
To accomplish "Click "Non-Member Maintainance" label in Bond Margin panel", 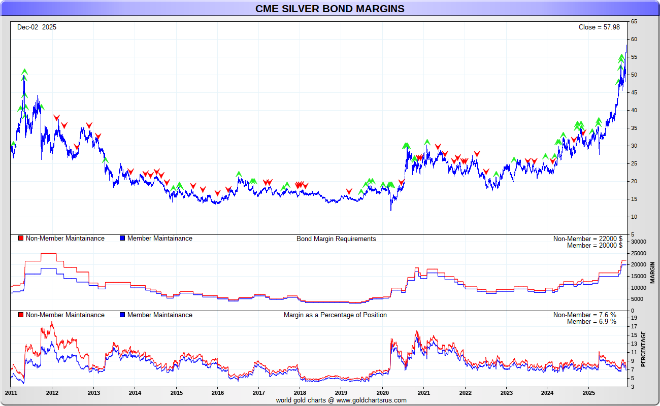I will [65, 239].
